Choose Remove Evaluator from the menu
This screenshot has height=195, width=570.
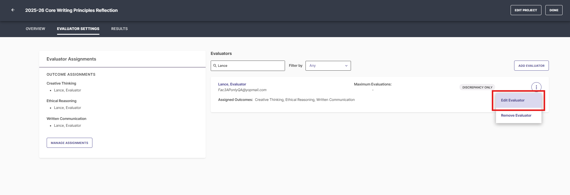coord(518,115)
